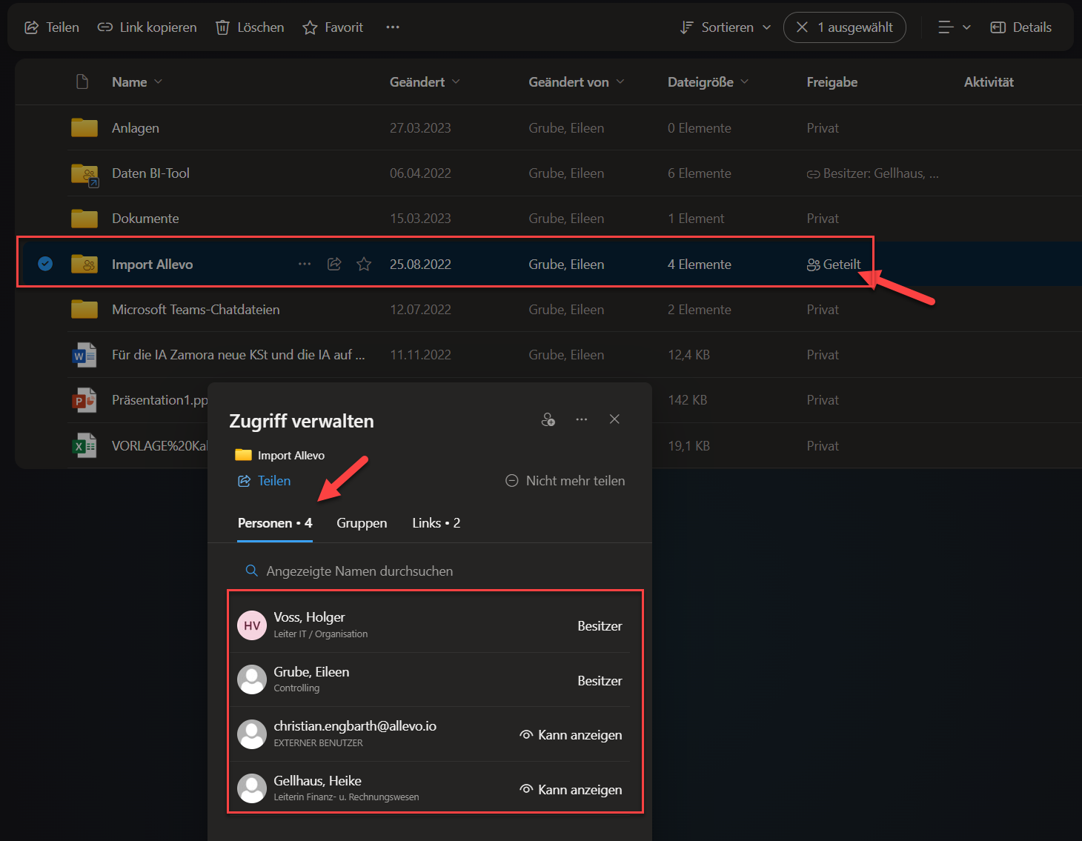Viewport: 1082px width, 841px height.
Task: Open the toolbar's three-dot overflow menu
Action: coord(393,27)
